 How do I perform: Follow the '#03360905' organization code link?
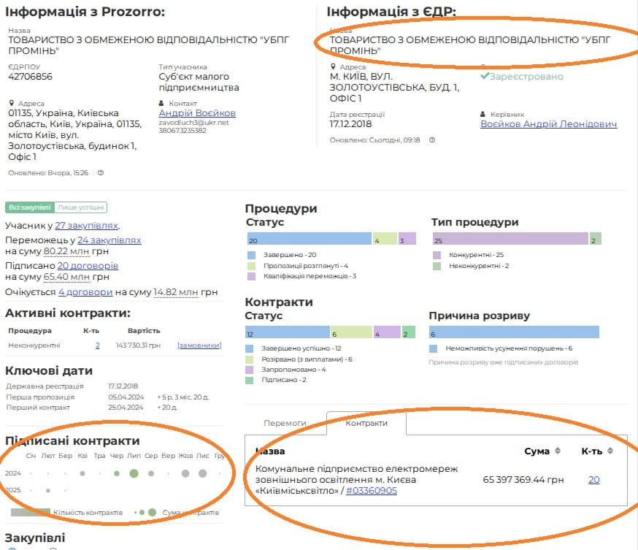(371, 491)
